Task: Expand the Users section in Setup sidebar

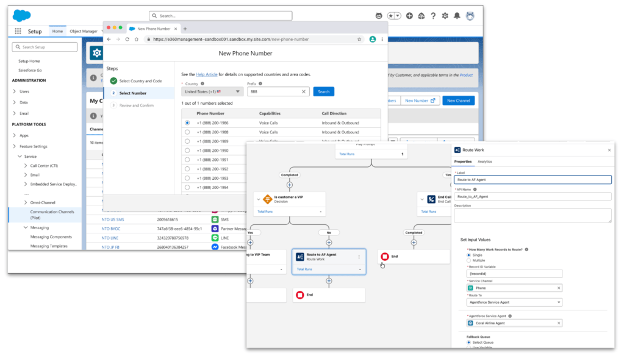Action: point(14,91)
